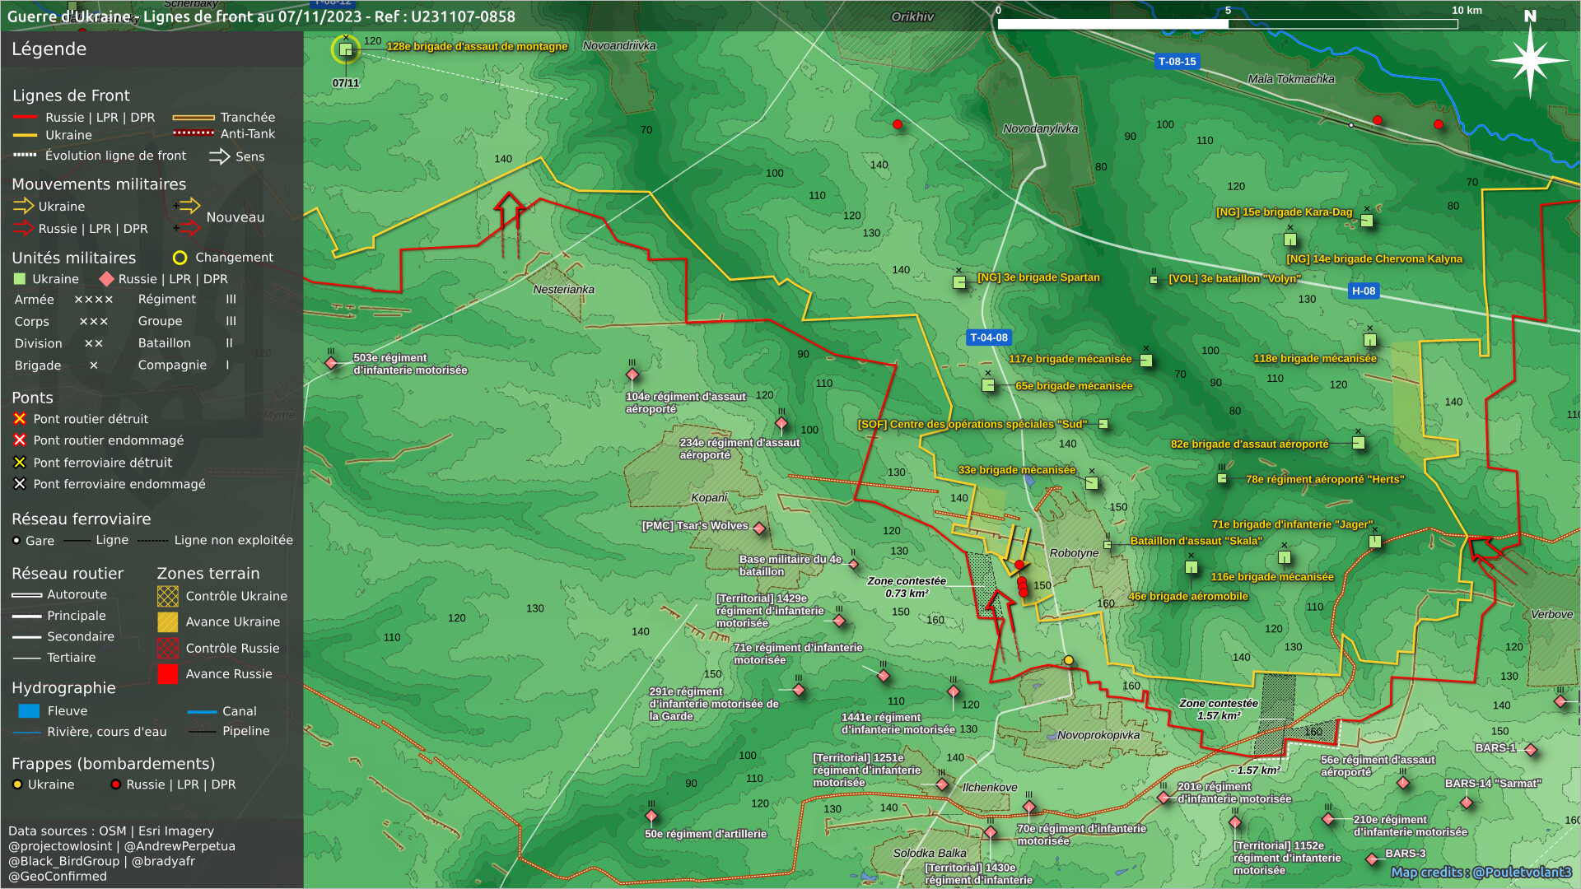1581x889 pixels.
Task: Click the yellow Ukraine strike dot near Novoprokopivka
Action: (x=1068, y=660)
